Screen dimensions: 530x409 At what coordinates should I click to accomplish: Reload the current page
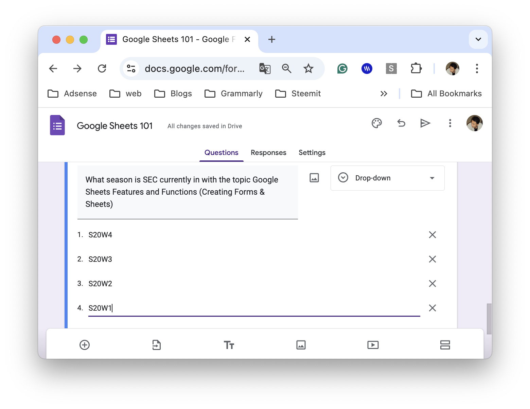coord(102,69)
